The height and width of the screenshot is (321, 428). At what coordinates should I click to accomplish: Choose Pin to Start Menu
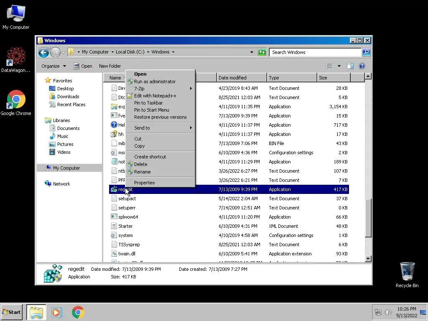coord(160,110)
